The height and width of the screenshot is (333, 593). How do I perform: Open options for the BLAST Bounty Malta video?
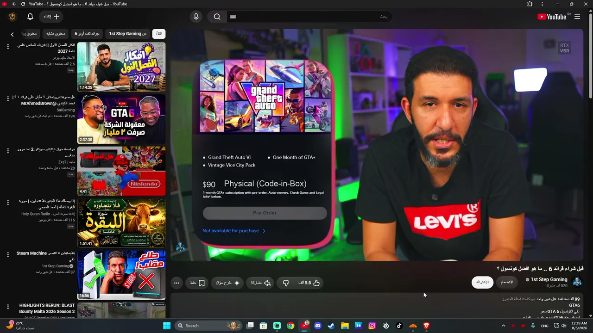[x=8, y=307]
